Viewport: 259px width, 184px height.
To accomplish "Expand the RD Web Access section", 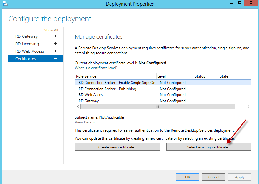I will coord(55,51).
